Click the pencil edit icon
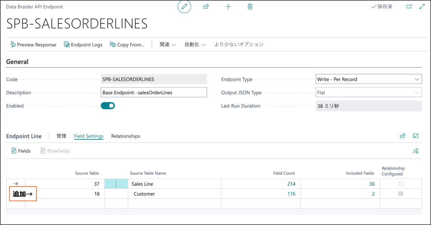The image size is (431, 225). tap(184, 7)
